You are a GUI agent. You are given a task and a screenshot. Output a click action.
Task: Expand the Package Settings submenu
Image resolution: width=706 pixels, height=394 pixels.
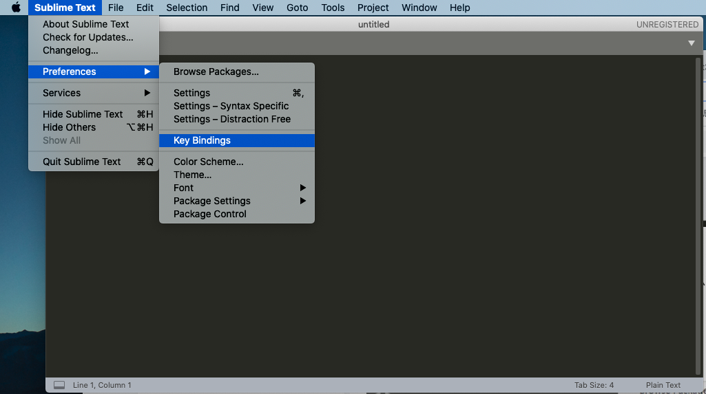[x=237, y=201]
